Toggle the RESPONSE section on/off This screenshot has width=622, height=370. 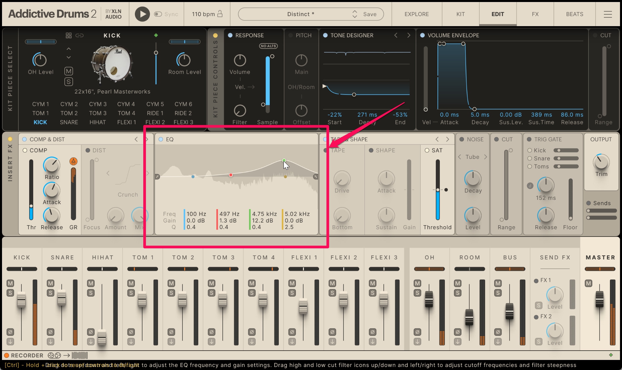(230, 35)
